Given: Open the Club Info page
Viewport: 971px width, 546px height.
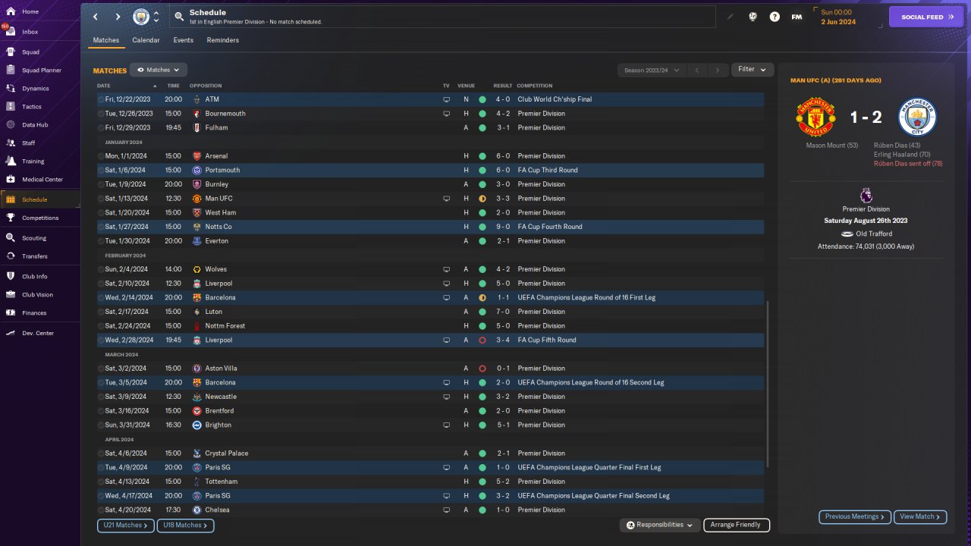Looking at the screenshot, I should pos(40,277).
